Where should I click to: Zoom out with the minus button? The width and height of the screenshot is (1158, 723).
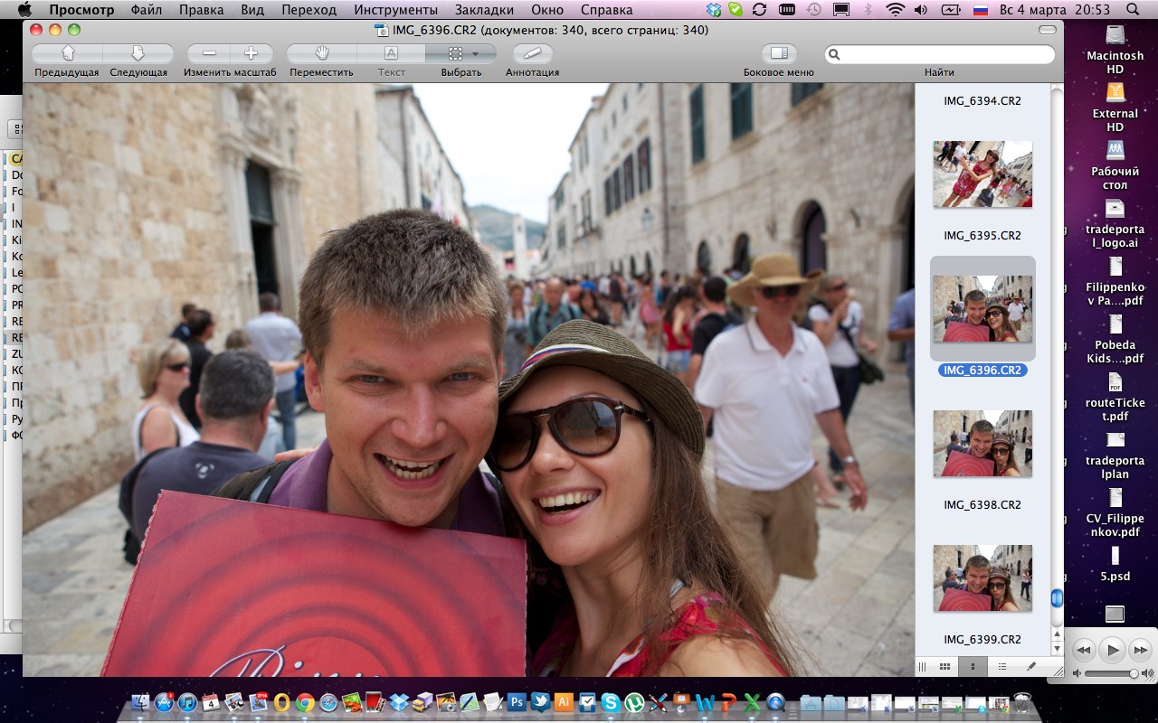(209, 54)
